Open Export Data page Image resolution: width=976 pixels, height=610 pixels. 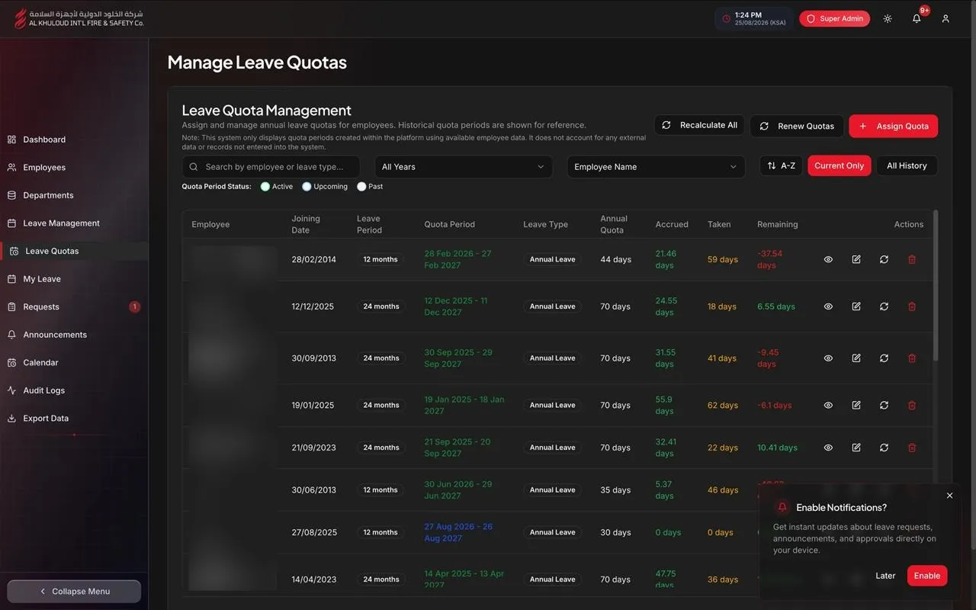click(74, 418)
